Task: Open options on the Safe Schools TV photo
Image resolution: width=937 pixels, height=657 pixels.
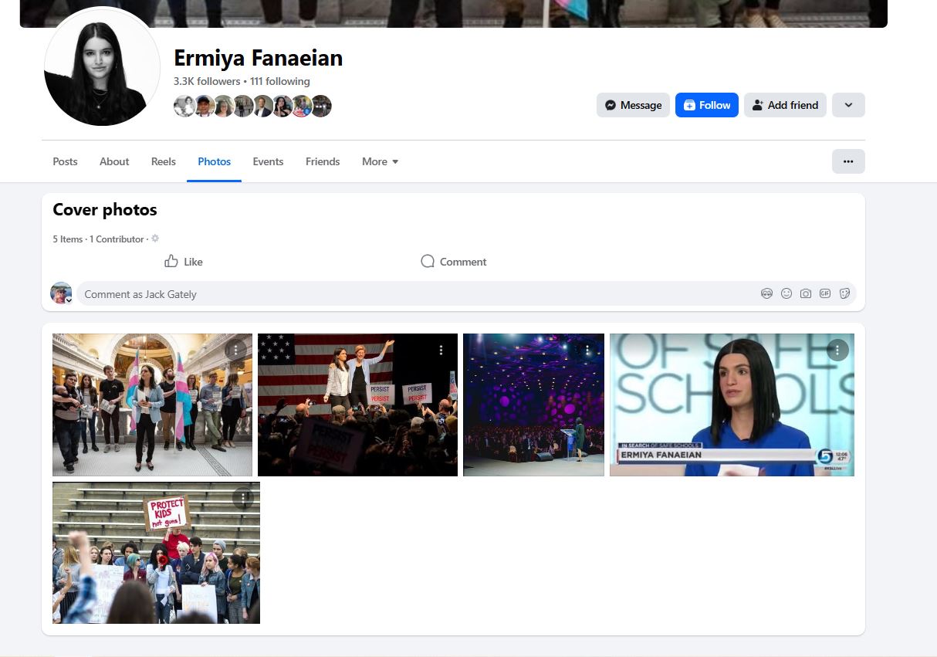Action: pos(837,350)
